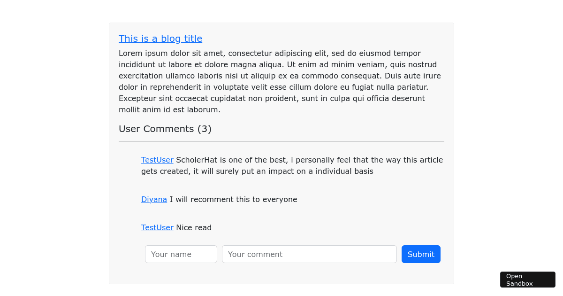
Task: Open the Sandbox via the 'Open Sandbox' button
Action: 527,279
